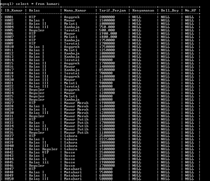Viewport: 210px width, 181px height.
Task: Click 'Mawar Merah' in row H027
Action: tap(76, 103)
